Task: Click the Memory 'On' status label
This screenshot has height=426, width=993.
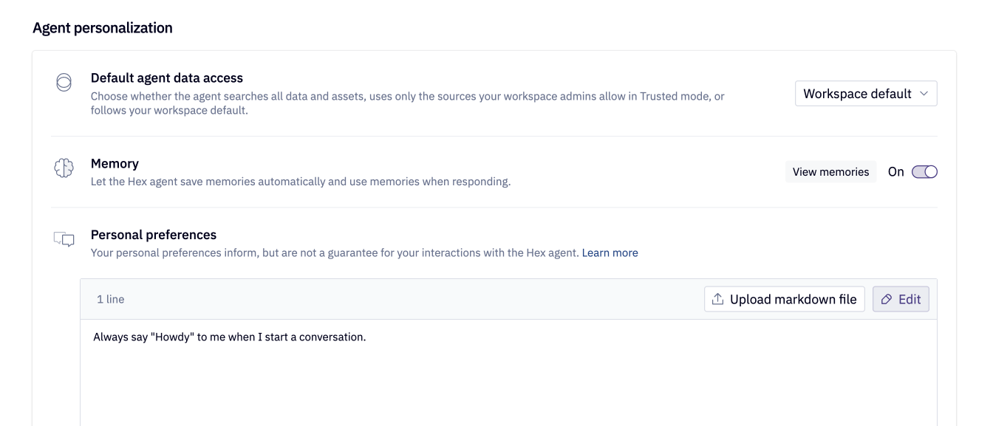Action: (x=896, y=172)
